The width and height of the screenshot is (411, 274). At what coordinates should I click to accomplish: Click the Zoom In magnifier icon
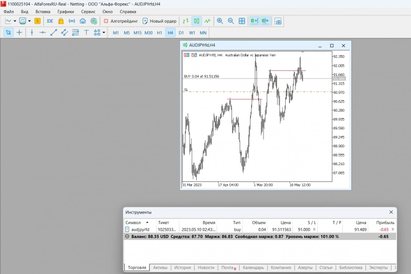220,21
